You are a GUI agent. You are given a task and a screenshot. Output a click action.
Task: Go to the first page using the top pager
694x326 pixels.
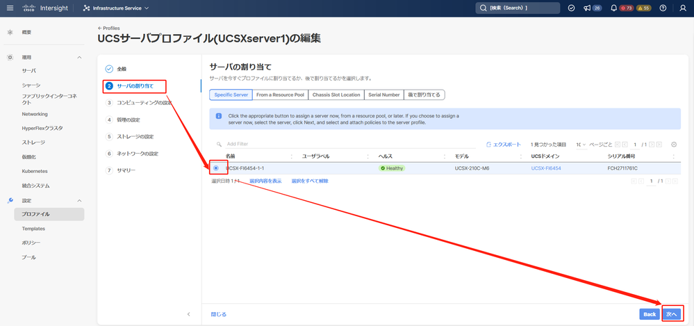coord(618,145)
